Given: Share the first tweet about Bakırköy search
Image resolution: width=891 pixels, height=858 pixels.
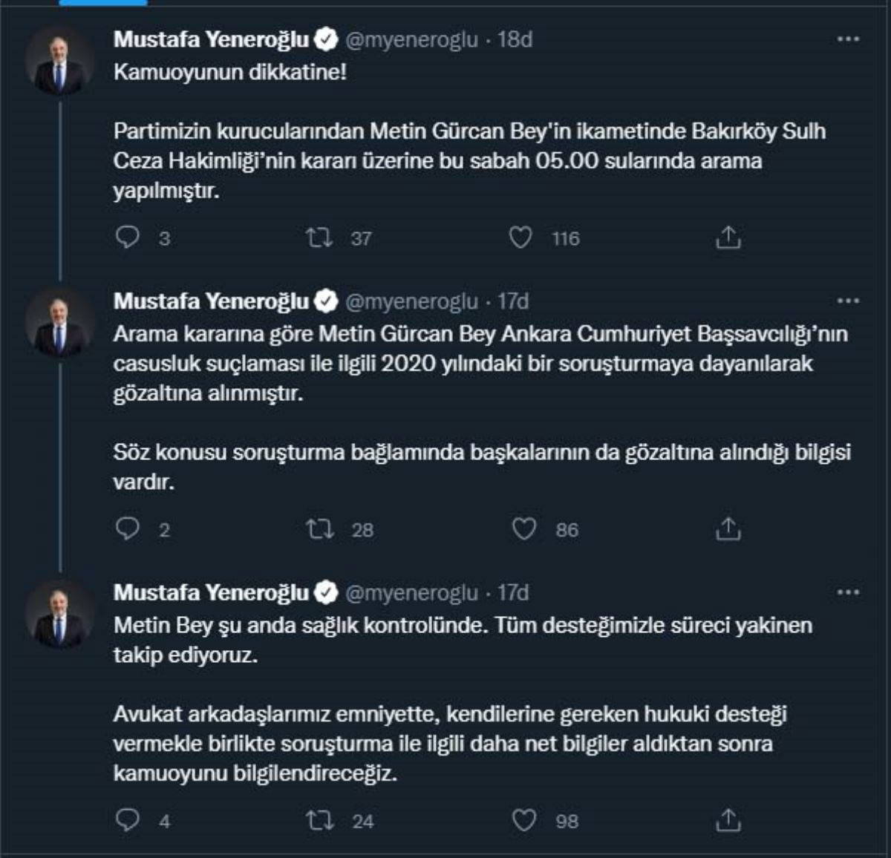Looking at the screenshot, I should pyautogui.click(x=728, y=238).
